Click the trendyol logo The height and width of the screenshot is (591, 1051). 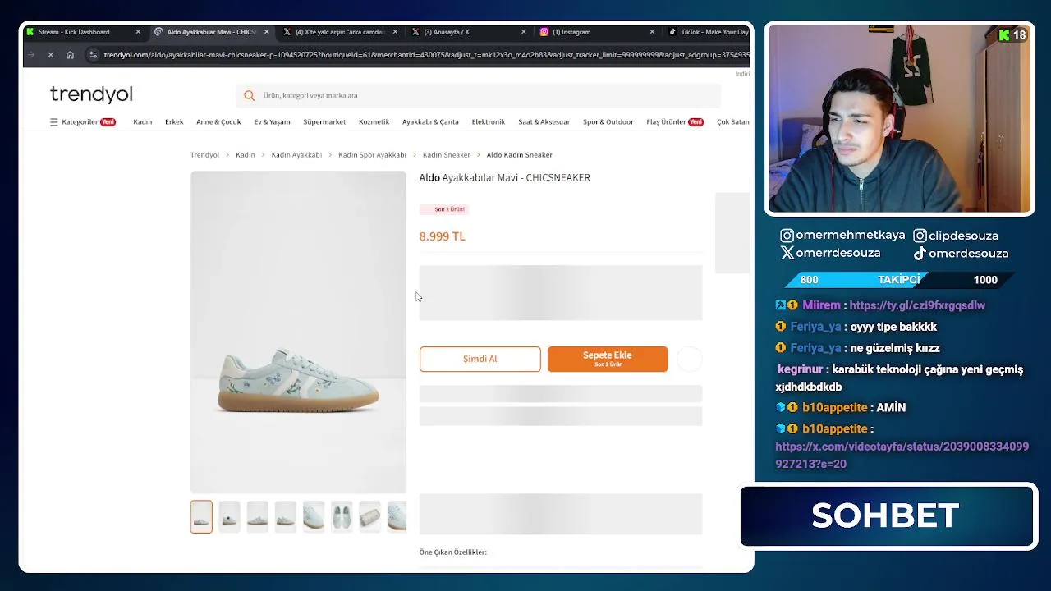91,94
